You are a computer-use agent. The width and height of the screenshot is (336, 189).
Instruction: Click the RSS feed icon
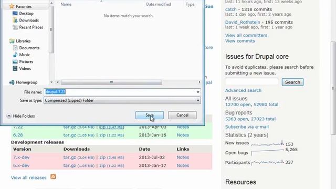pos(53,176)
